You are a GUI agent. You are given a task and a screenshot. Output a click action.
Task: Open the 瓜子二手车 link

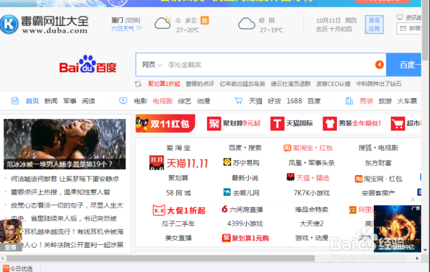click(178, 223)
